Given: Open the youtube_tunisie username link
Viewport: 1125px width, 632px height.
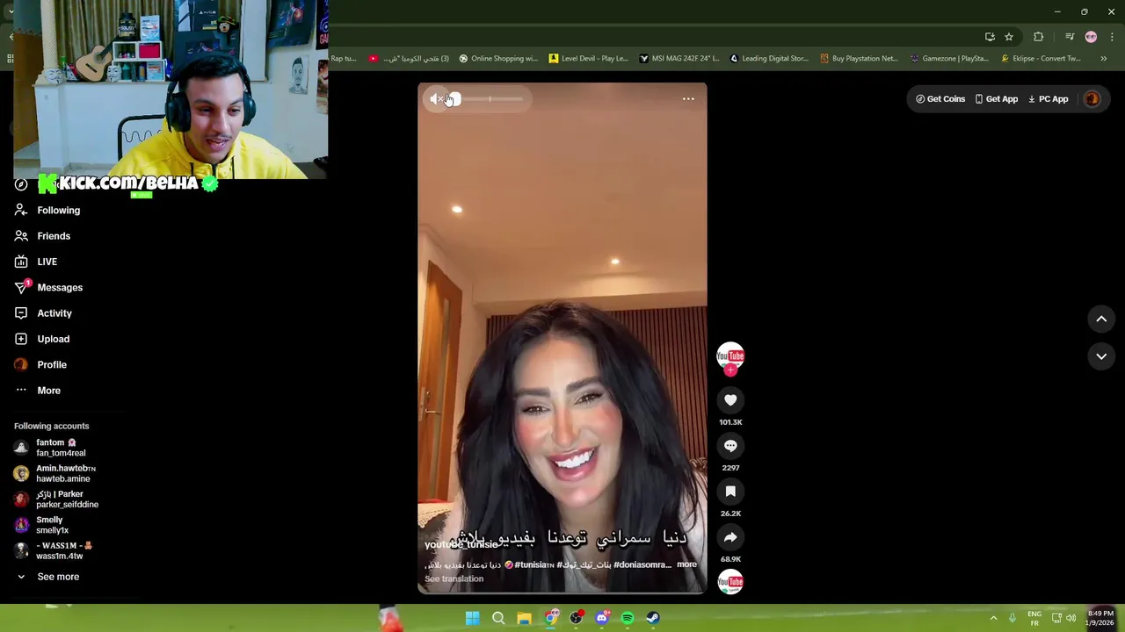Looking at the screenshot, I should point(461,545).
